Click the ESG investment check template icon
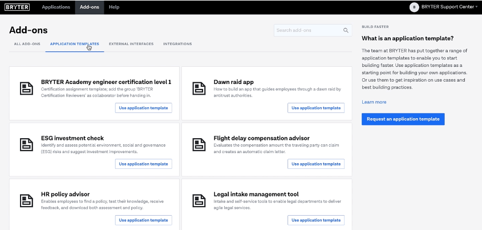 click(x=26, y=144)
